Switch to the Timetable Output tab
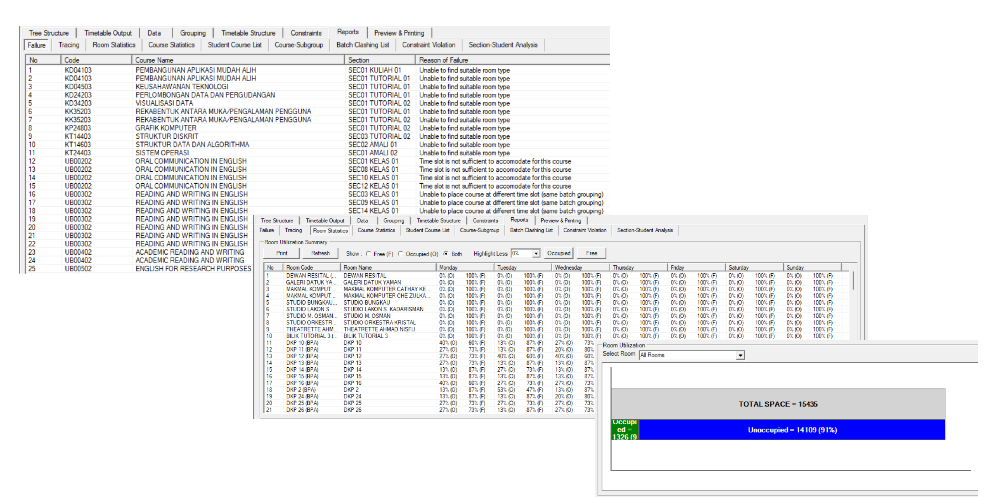The image size is (994, 497). point(108,33)
